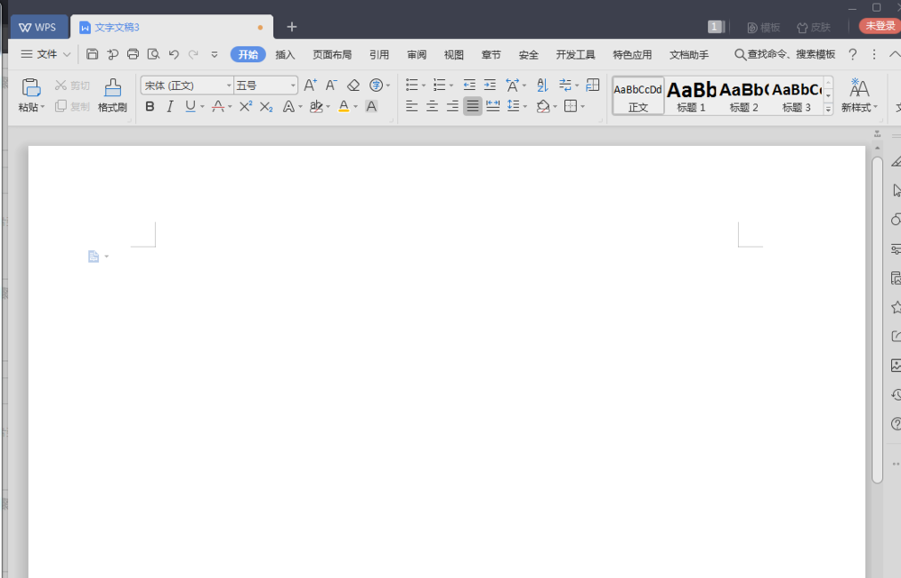This screenshot has width=901, height=578.
Task: Expand the numbered list dropdown arrow
Action: pos(451,86)
